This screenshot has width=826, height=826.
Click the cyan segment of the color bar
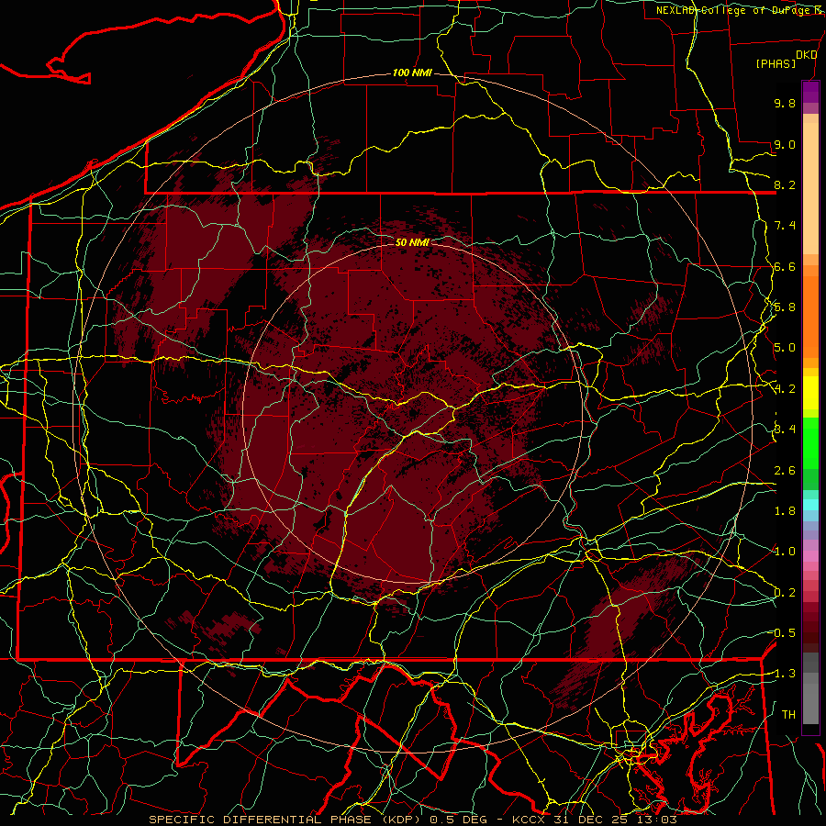click(x=810, y=505)
